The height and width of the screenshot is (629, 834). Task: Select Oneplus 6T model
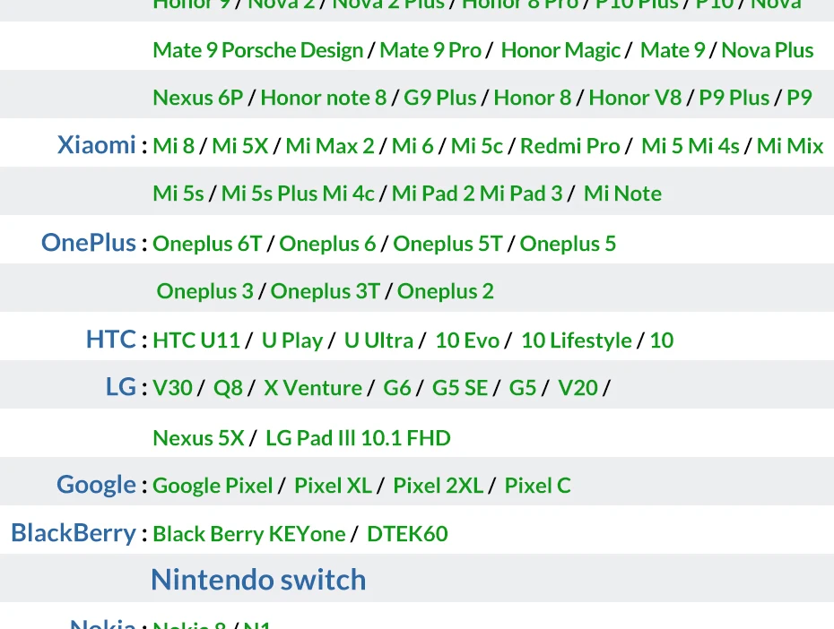click(x=207, y=244)
